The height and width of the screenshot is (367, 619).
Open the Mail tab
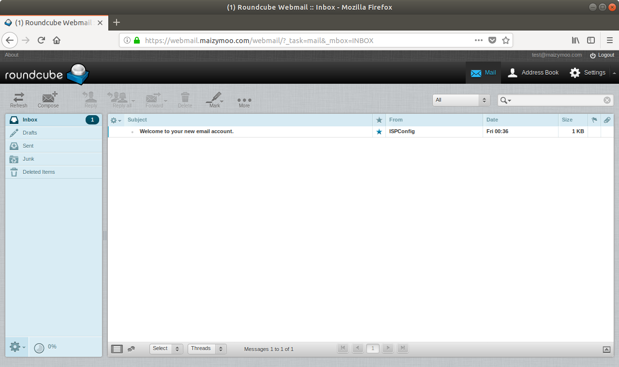(x=484, y=73)
